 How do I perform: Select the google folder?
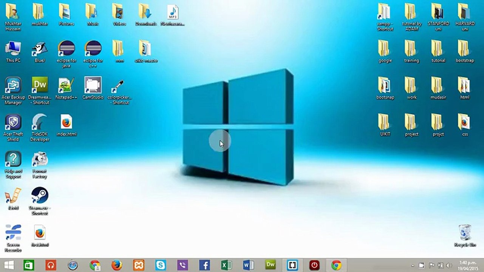[385, 51]
